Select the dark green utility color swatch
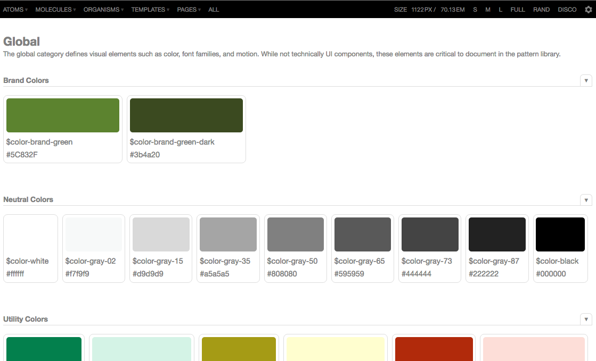 click(44, 349)
